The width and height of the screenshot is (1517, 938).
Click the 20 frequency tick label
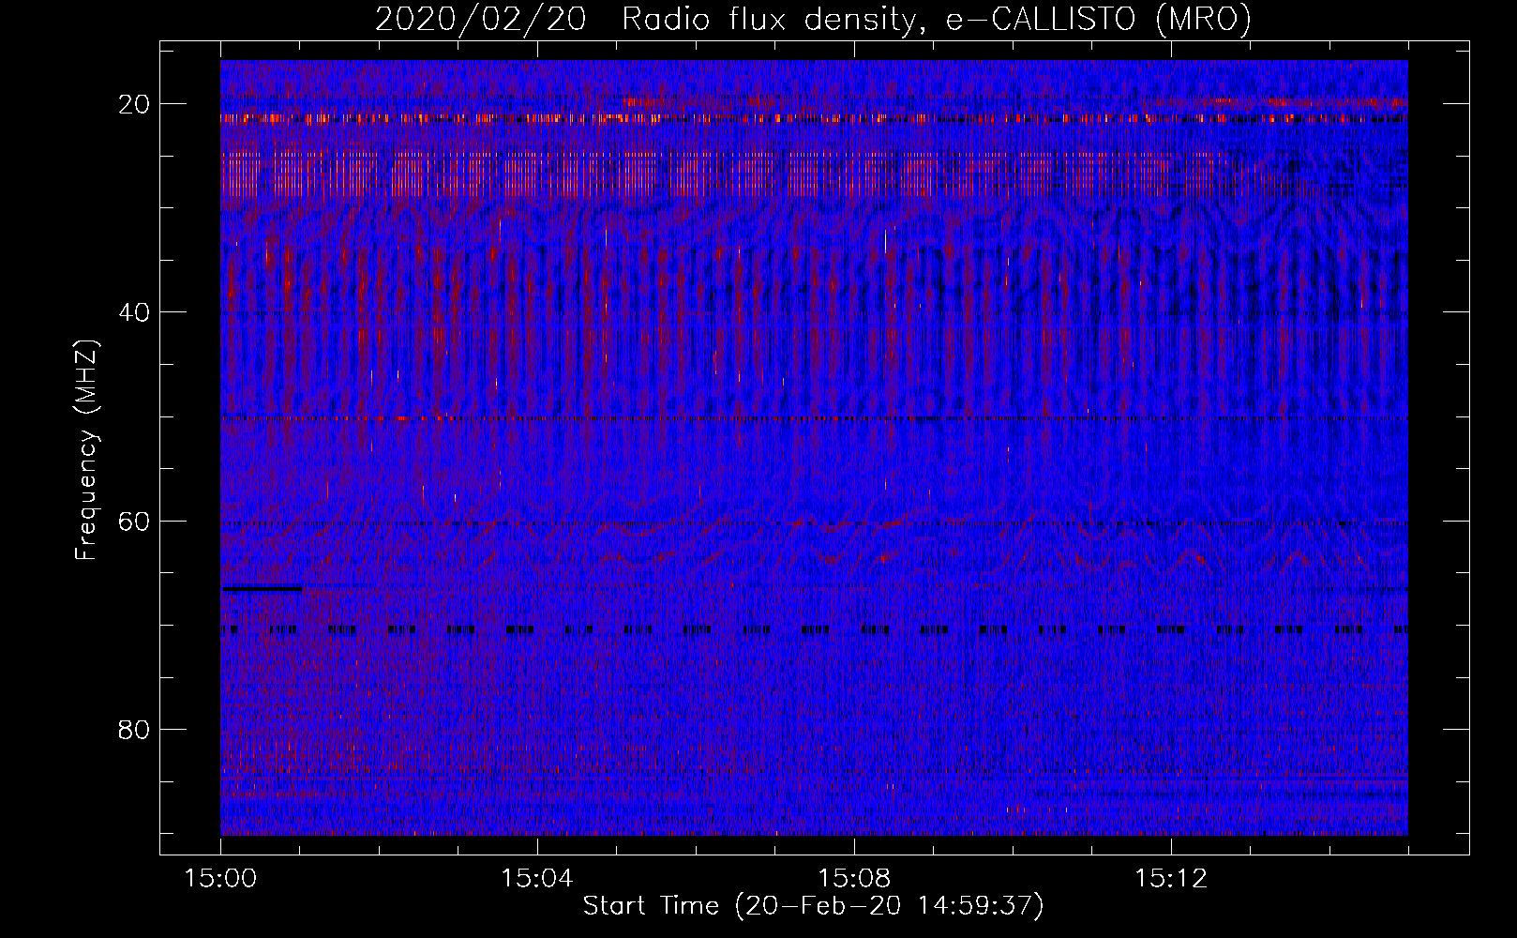click(134, 104)
